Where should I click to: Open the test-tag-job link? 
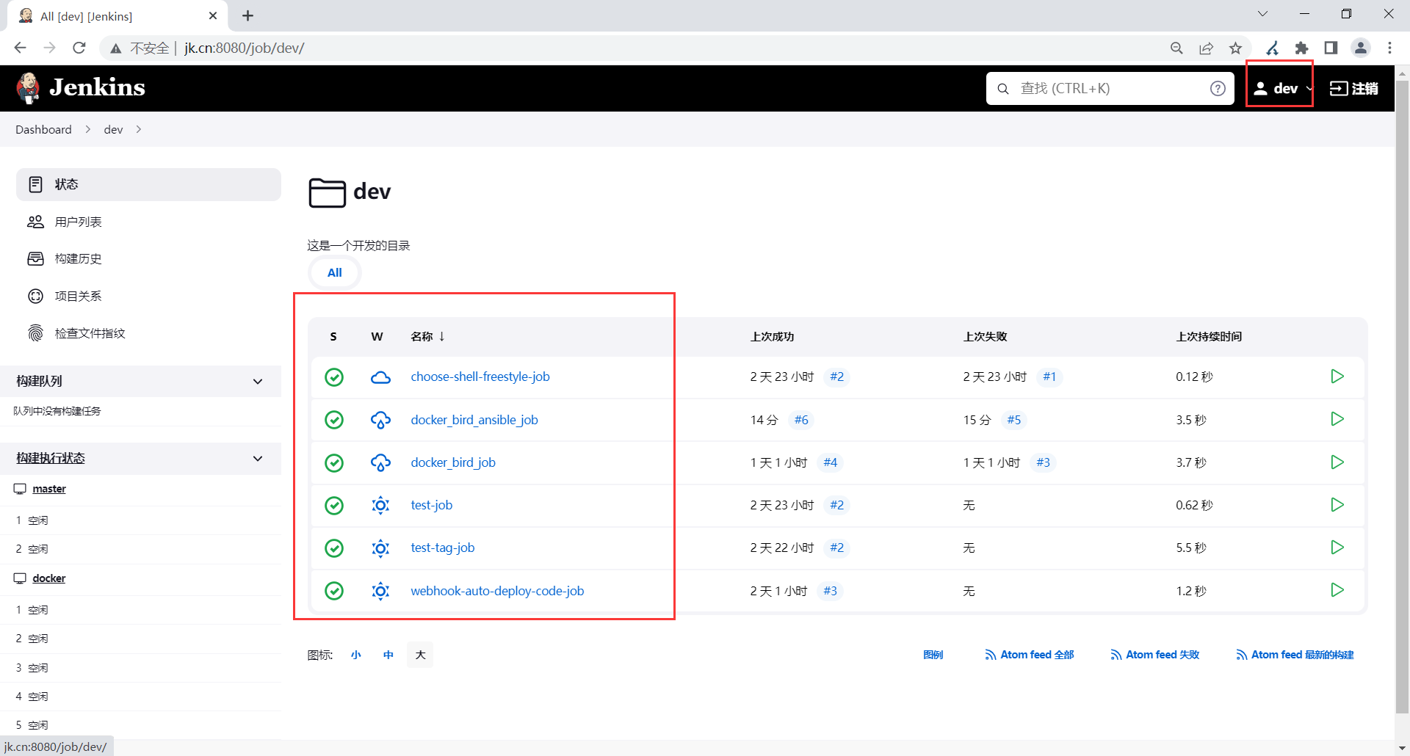pyautogui.click(x=443, y=548)
